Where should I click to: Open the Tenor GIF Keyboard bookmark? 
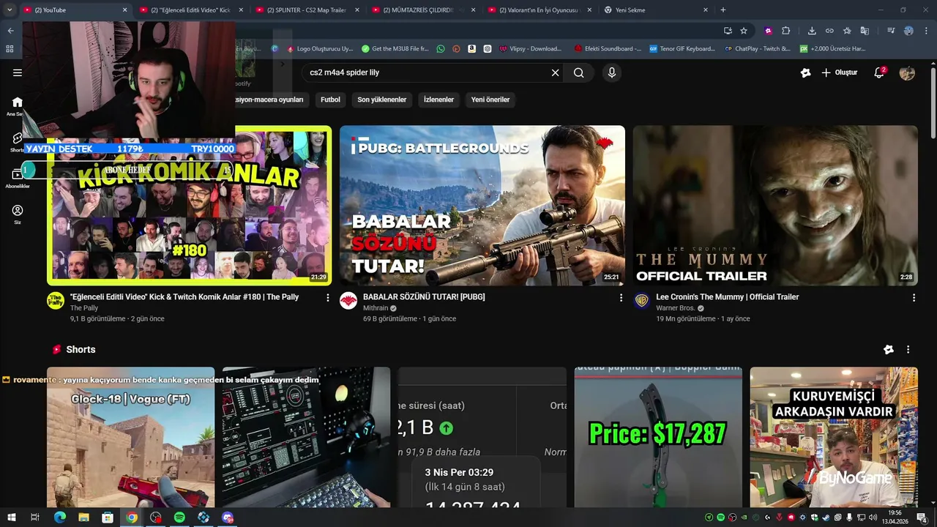[682, 49]
